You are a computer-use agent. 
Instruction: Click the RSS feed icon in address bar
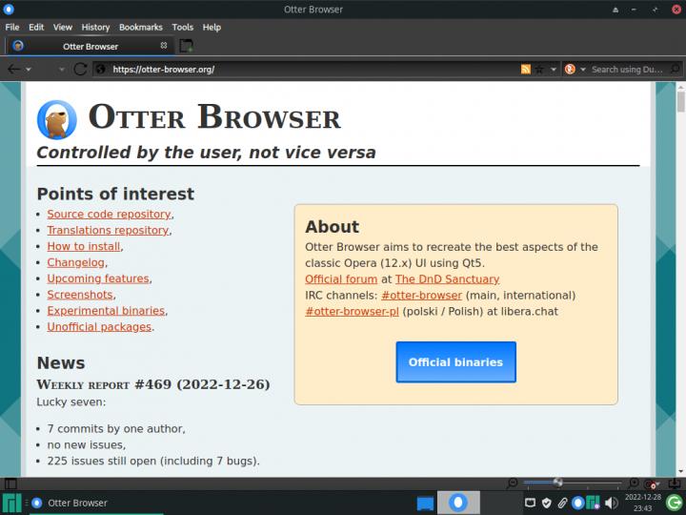pos(525,69)
